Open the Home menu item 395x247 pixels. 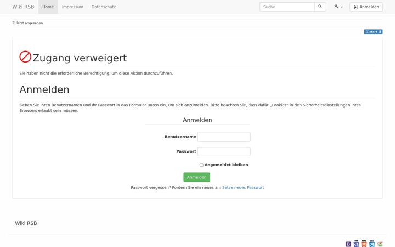[48, 7]
